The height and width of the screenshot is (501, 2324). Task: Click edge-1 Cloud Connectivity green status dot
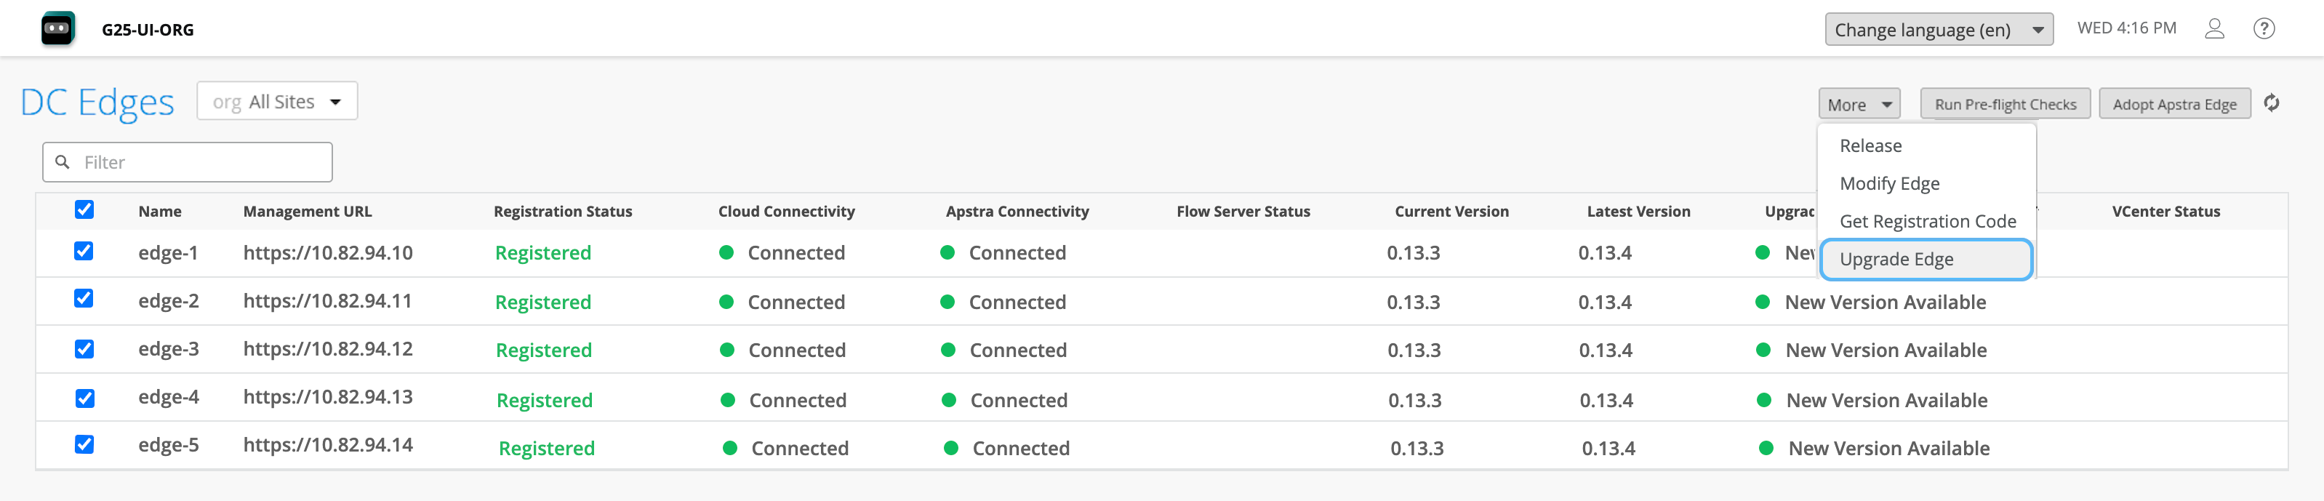[x=726, y=253]
